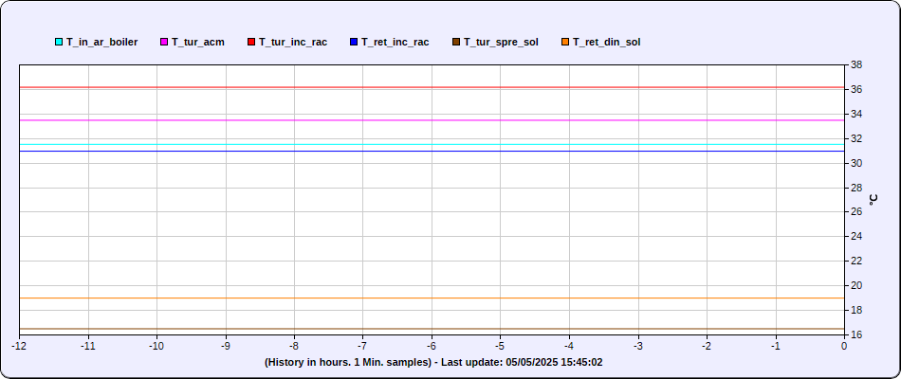Click the brown line at chart bottom
The height and width of the screenshot is (379, 901).
[x=432, y=329]
